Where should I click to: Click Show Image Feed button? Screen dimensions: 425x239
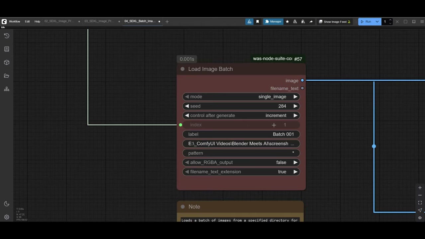click(x=335, y=22)
